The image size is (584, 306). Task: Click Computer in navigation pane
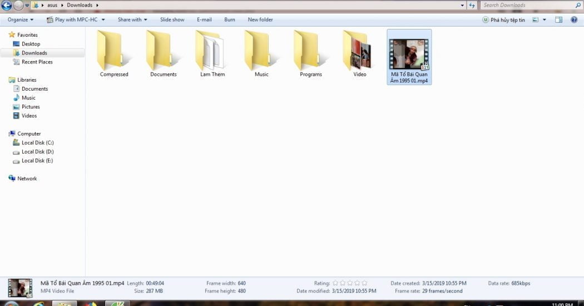29,134
